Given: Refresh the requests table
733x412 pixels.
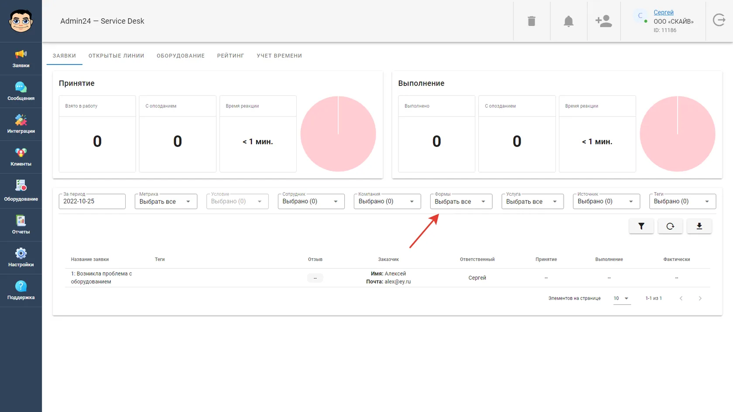Looking at the screenshot, I should (670, 226).
